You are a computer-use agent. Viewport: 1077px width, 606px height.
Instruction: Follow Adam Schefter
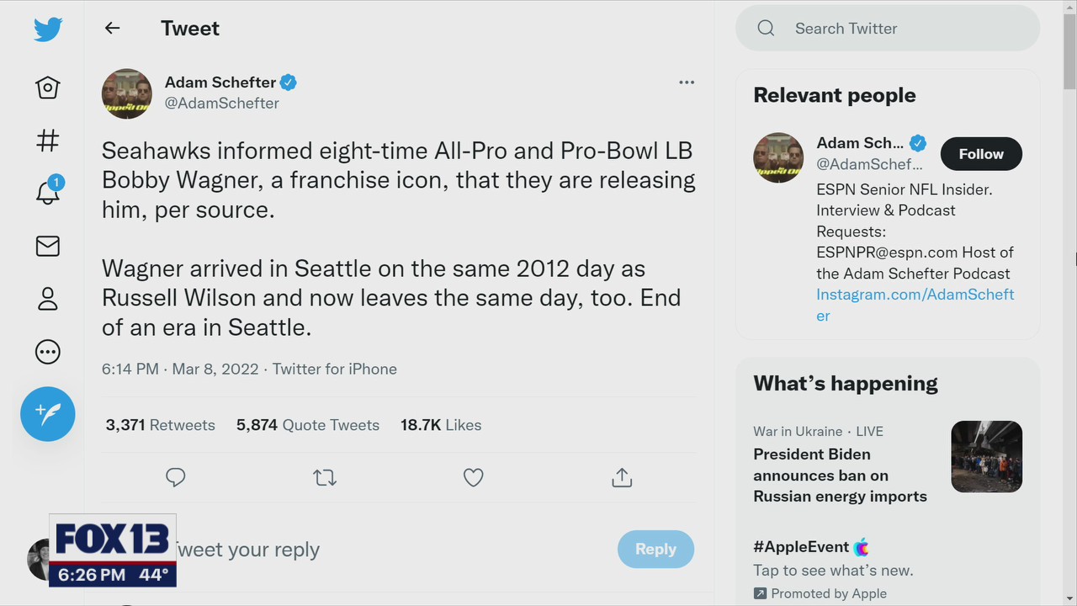tap(980, 154)
